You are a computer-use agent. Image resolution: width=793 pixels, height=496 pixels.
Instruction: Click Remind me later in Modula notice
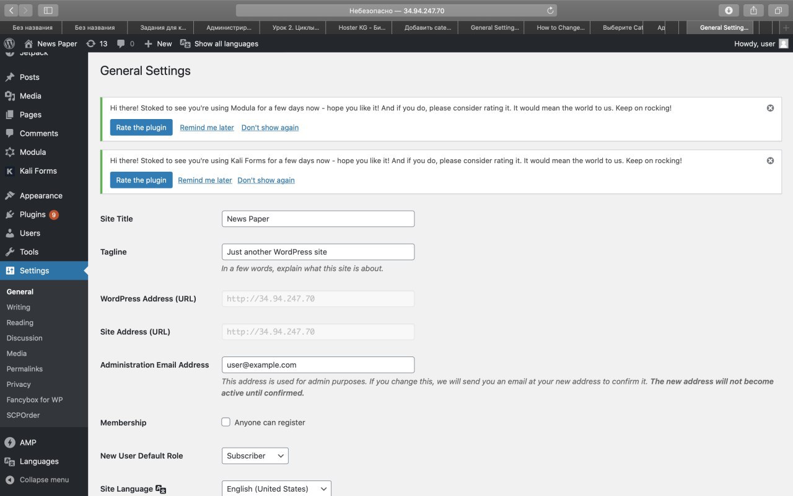click(207, 128)
